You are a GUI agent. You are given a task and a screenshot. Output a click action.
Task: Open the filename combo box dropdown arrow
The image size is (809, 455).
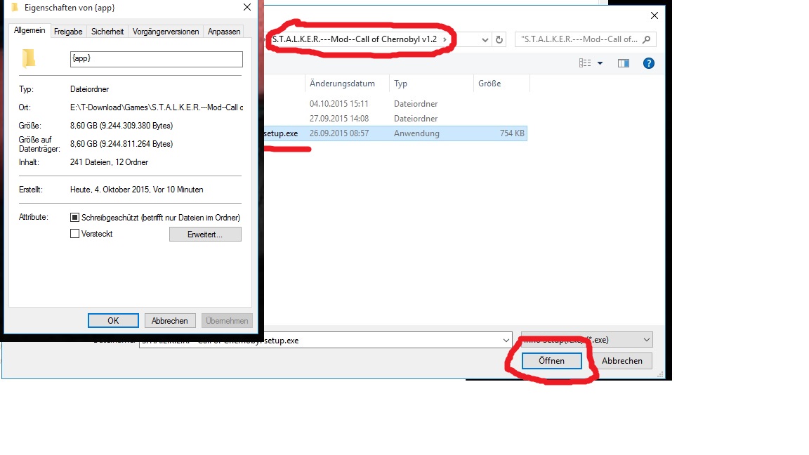pyautogui.click(x=506, y=340)
